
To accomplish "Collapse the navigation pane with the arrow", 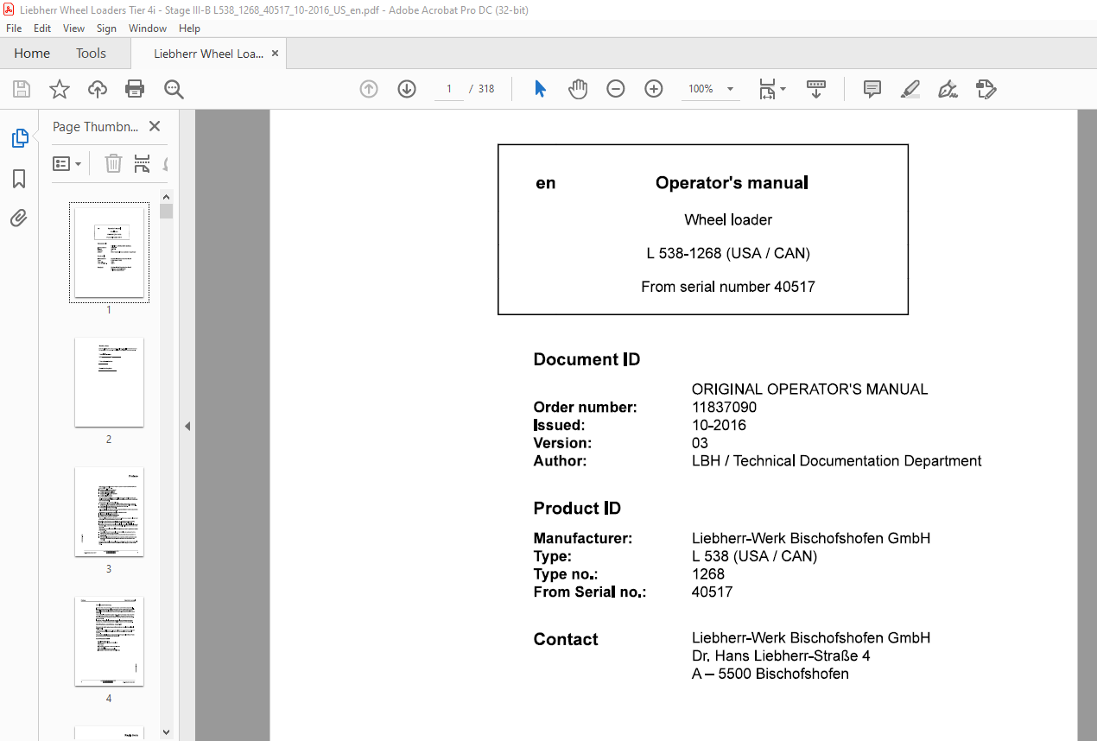I will coord(187,426).
